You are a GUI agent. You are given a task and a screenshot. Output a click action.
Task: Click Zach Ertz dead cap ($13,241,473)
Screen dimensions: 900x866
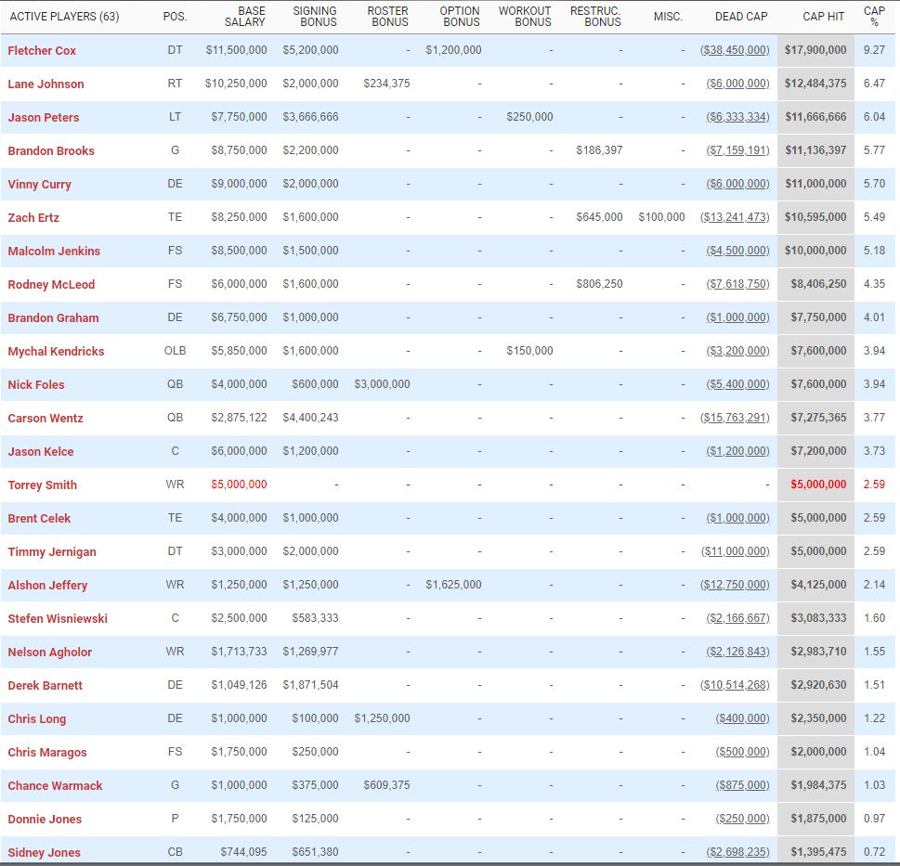[735, 217]
